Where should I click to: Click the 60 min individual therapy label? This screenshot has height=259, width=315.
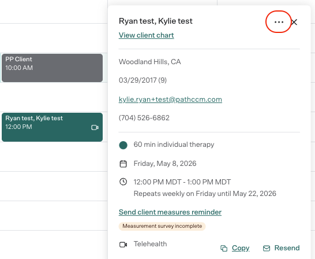[x=174, y=145]
